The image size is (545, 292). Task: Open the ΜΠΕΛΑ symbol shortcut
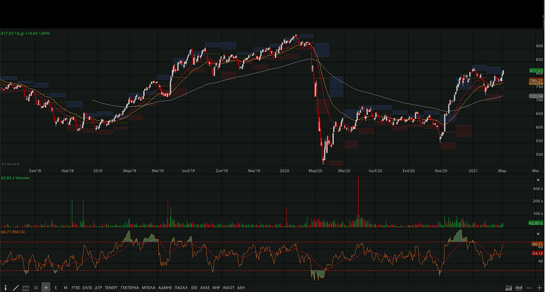(x=149, y=288)
